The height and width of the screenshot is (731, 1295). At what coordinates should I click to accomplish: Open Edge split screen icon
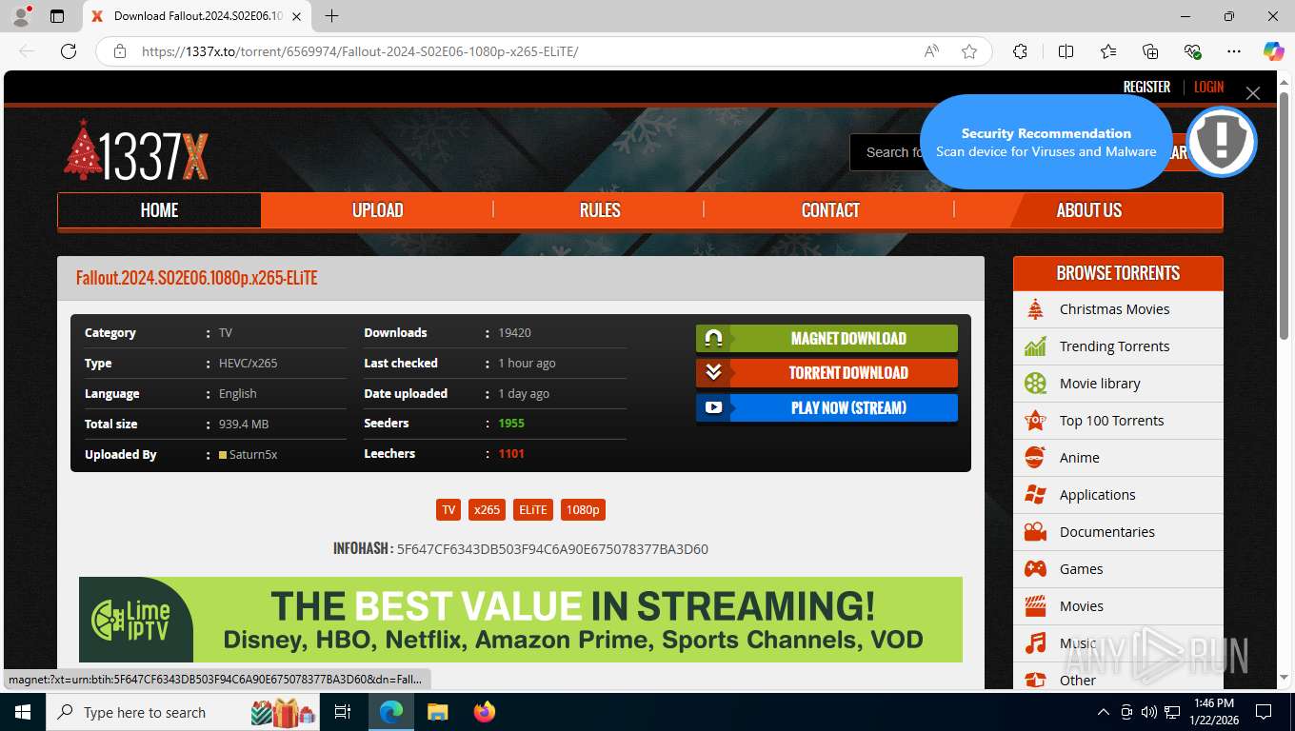[1066, 51]
